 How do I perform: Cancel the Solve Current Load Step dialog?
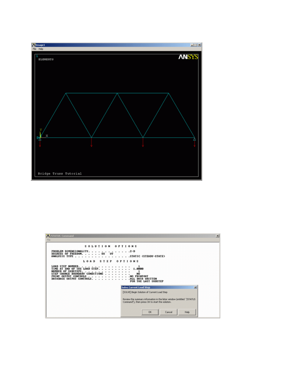pos(169,312)
